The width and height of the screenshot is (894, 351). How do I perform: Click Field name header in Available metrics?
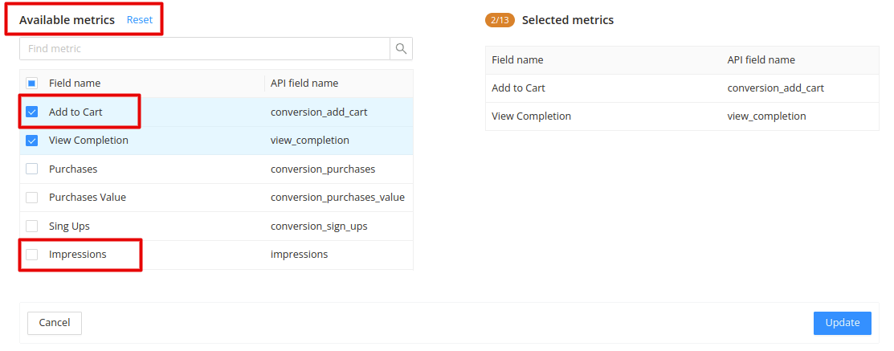pos(75,84)
